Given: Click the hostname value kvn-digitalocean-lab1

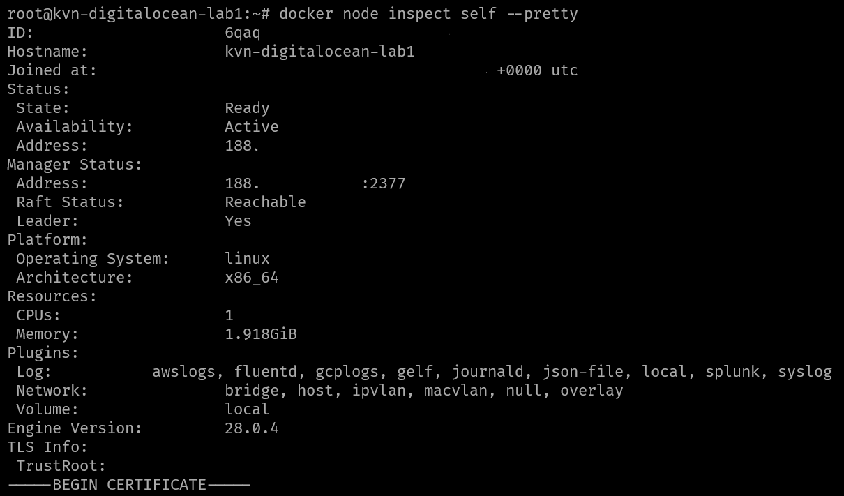Looking at the screenshot, I should pos(319,52).
